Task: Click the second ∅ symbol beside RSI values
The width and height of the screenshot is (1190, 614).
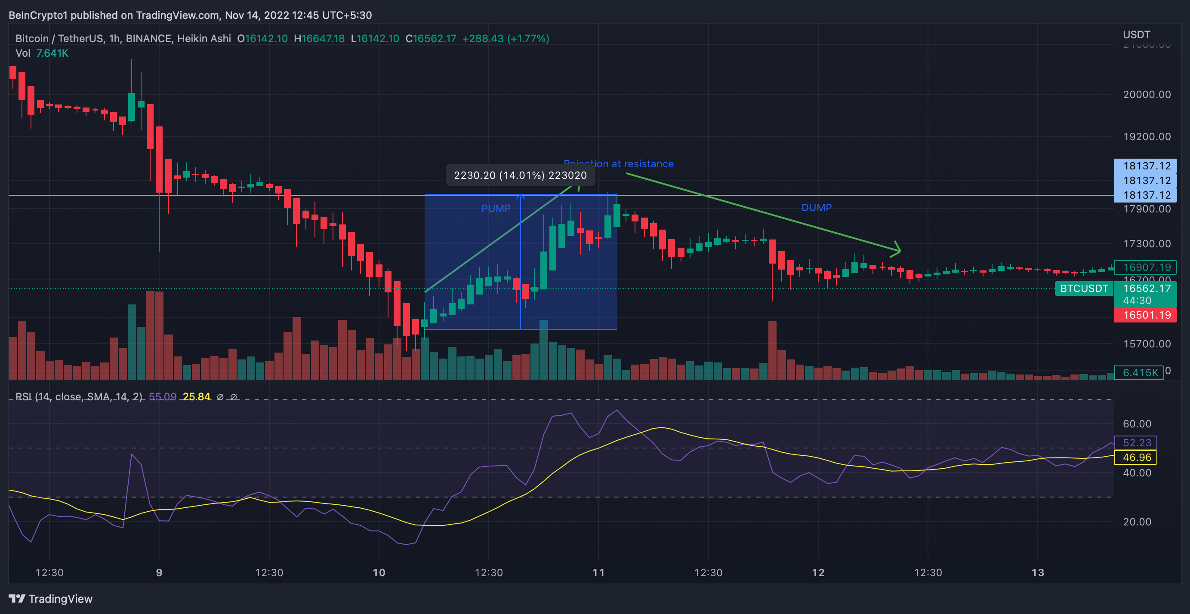Action: tap(234, 397)
